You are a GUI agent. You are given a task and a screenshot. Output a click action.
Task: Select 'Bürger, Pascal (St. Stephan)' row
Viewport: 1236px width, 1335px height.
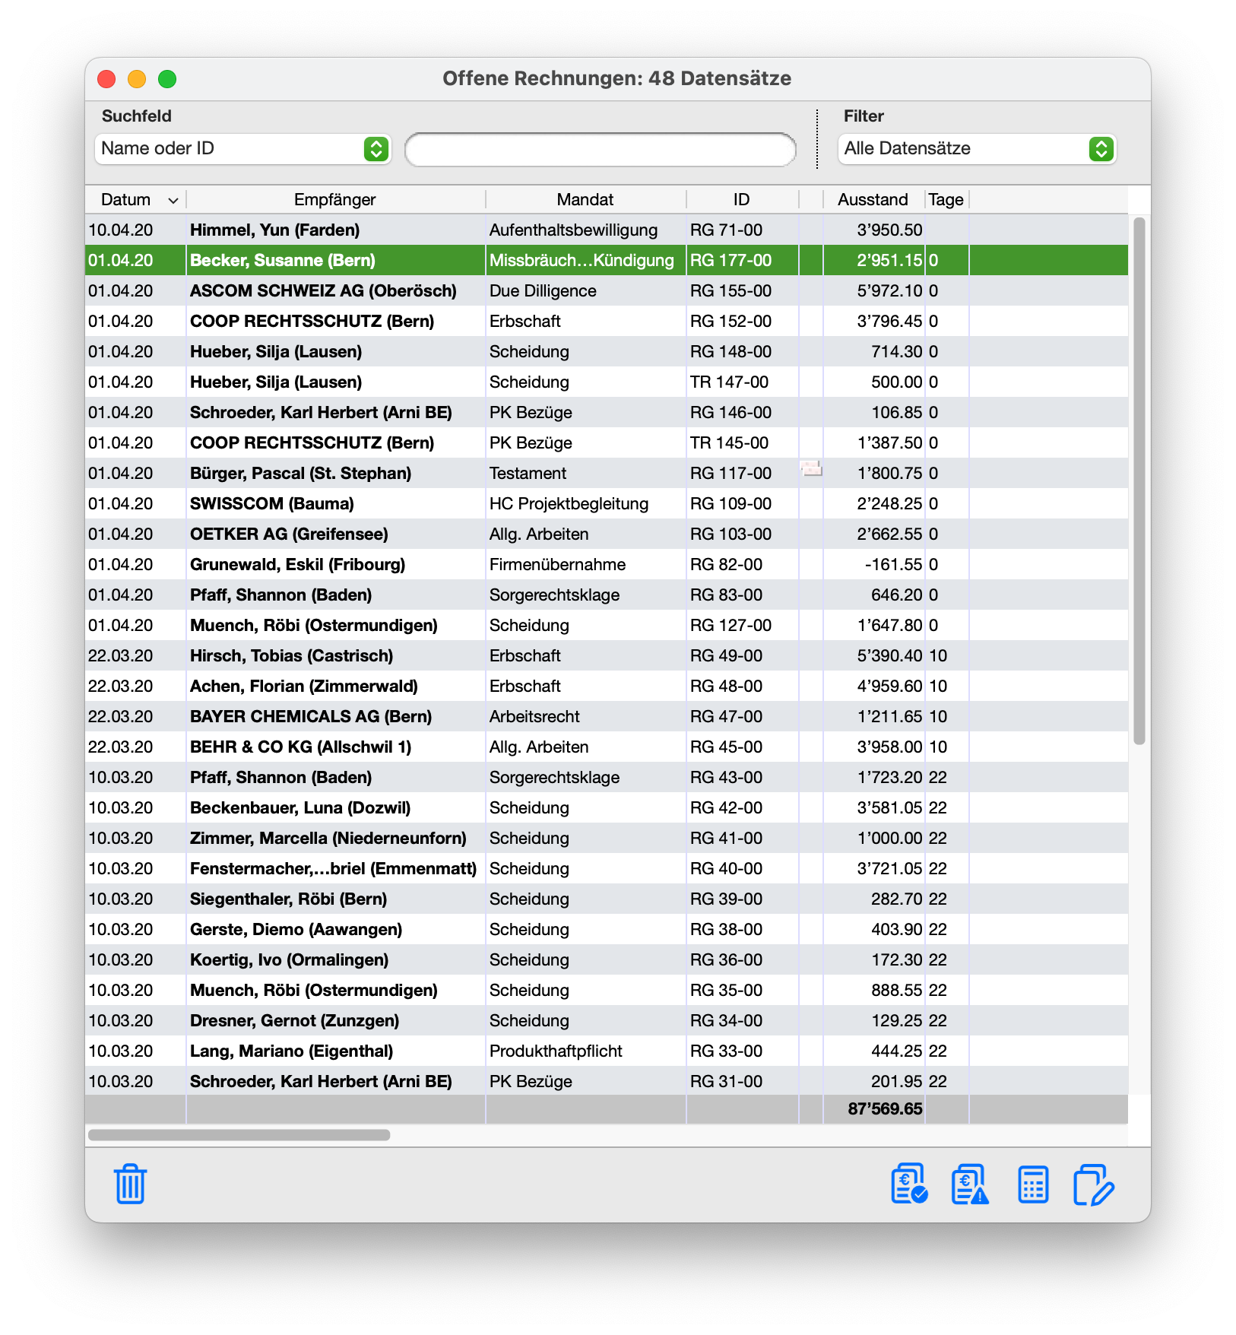coord(607,473)
